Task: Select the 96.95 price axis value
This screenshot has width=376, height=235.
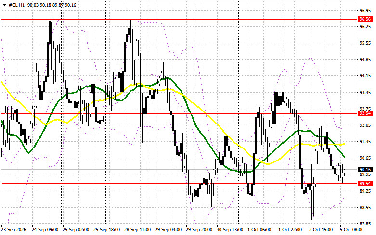Action: click(x=365, y=10)
